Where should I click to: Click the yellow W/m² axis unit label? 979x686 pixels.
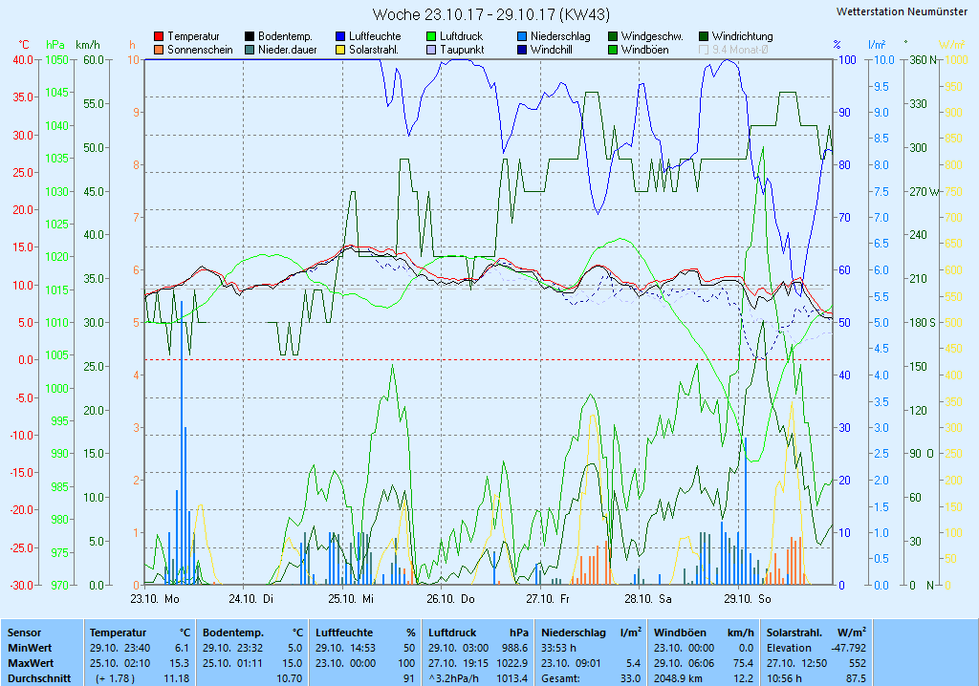tap(952, 45)
